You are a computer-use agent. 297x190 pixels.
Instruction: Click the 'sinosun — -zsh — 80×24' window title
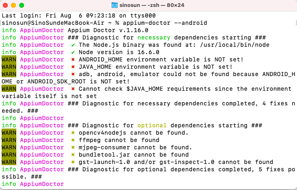[x=154, y=5]
